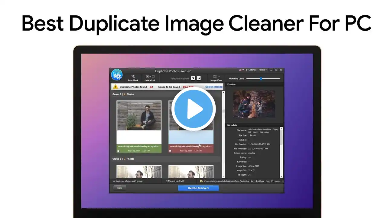
Task: Click the Folder Name value "photos"
Action: pyautogui.click(x=252, y=153)
